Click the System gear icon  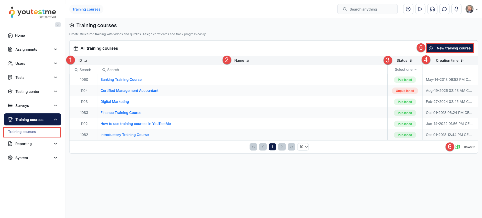pyautogui.click(x=10, y=158)
